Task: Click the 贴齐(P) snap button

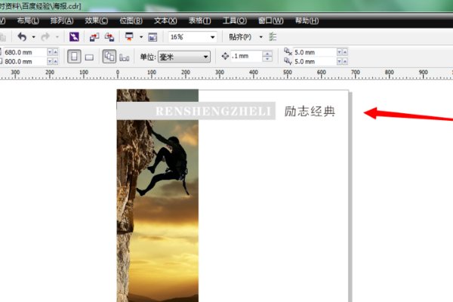Action: 240,36
